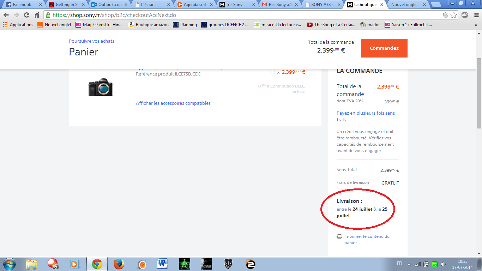This screenshot has height=271, width=482.
Task: Open the volume speaker tray icon
Action: click(443, 264)
